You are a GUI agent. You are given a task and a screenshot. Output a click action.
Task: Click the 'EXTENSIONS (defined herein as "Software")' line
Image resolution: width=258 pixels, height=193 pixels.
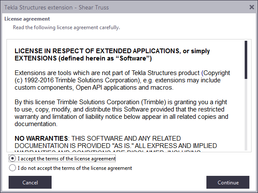point(83,58)
